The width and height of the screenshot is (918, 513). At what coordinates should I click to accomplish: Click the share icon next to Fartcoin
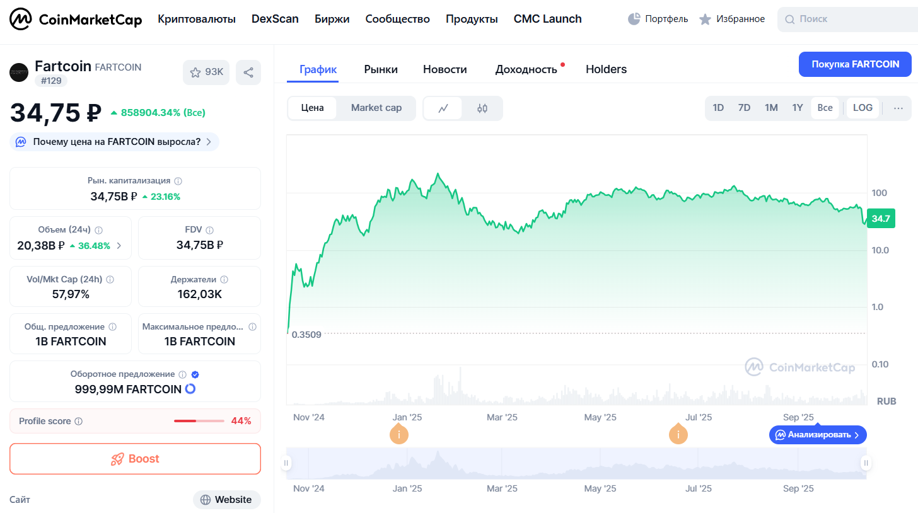pyautogui.click(x=248, y=72)
